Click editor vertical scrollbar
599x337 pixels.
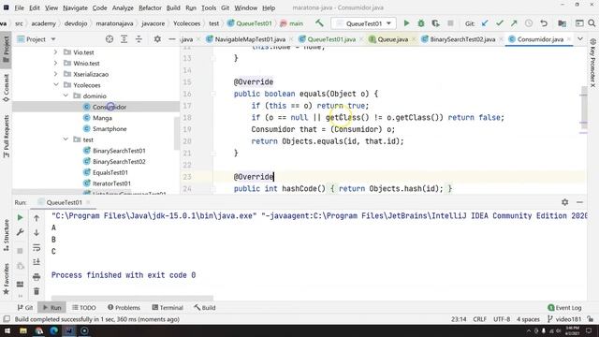[x=583, y=109]
